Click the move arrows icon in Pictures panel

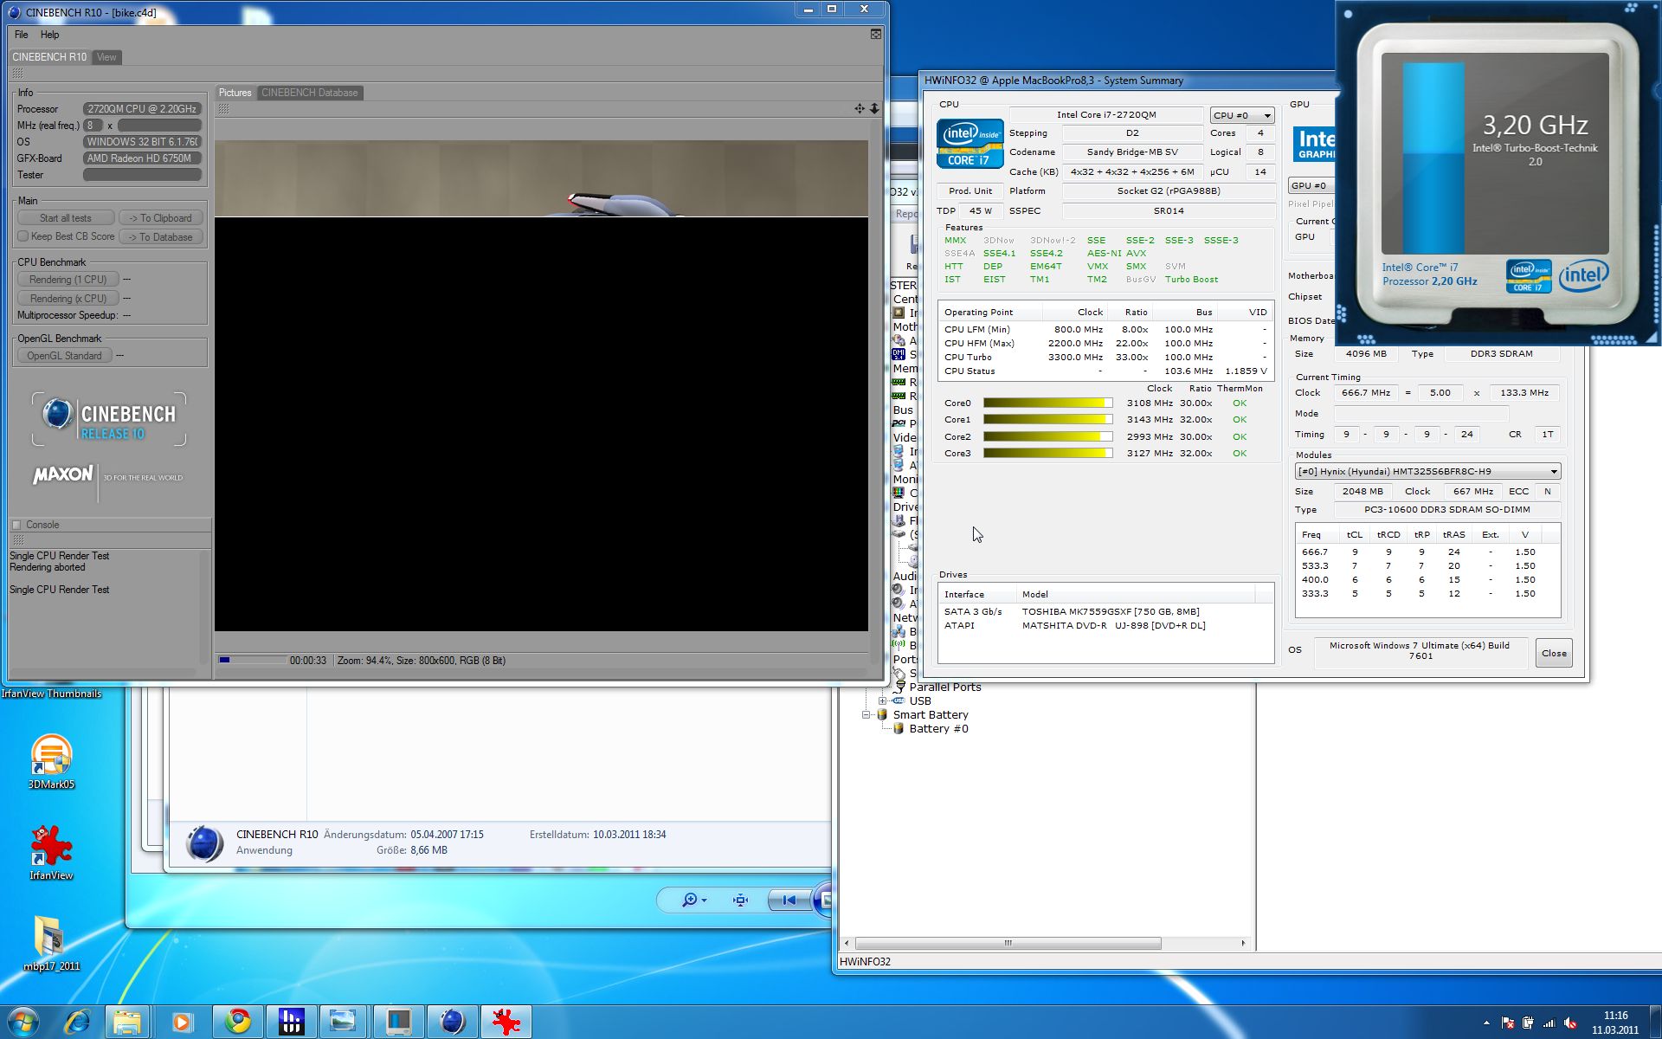[x=859, y=108]
